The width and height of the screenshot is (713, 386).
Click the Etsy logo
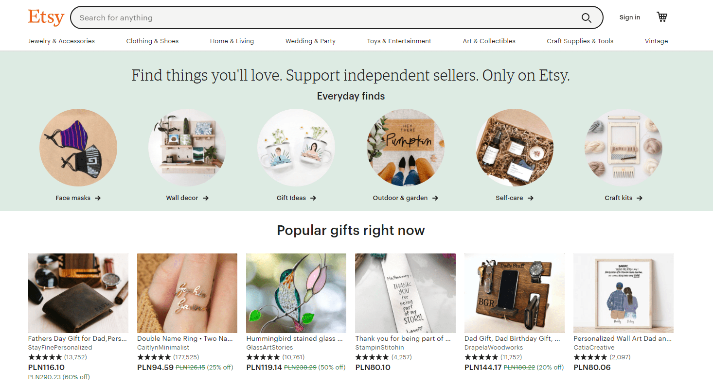(x=46, y=17)
